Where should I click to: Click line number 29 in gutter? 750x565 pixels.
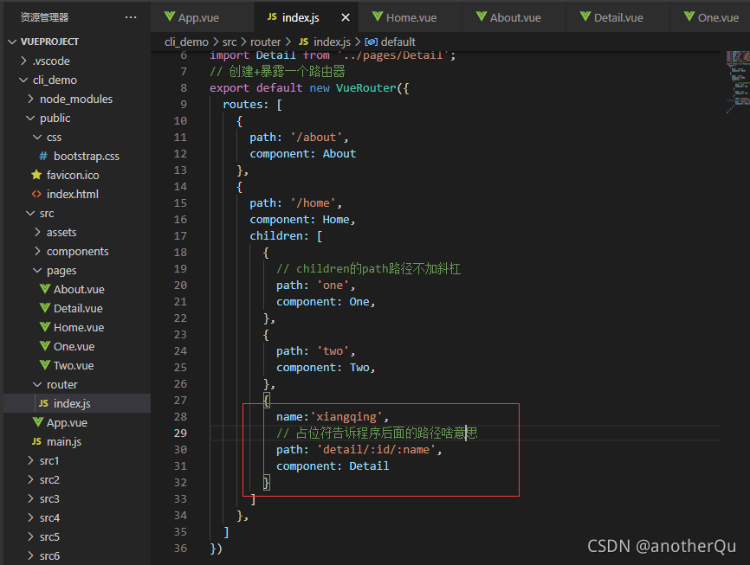(180, 433)
